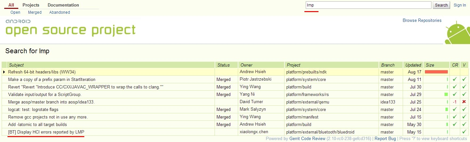Show Open changes
This screenshot has width=470, height=142.
click(x=15, y=12)
